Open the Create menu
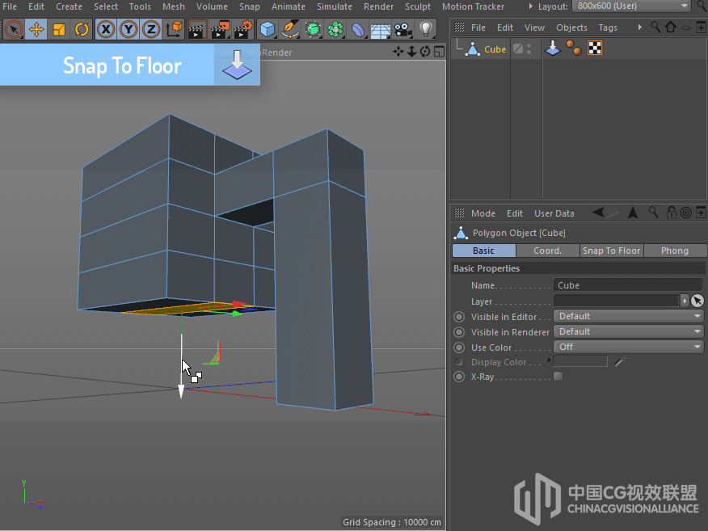Image resolution: width=708 pixels, height=531 pixels. pyautogui.click(x=69, y=6)
